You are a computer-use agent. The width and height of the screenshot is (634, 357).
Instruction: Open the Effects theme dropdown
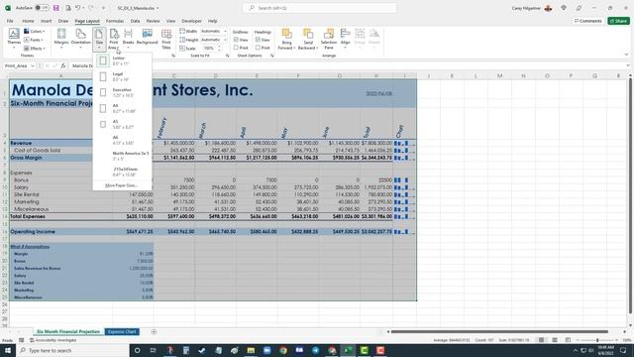click(x=35, y=49)
